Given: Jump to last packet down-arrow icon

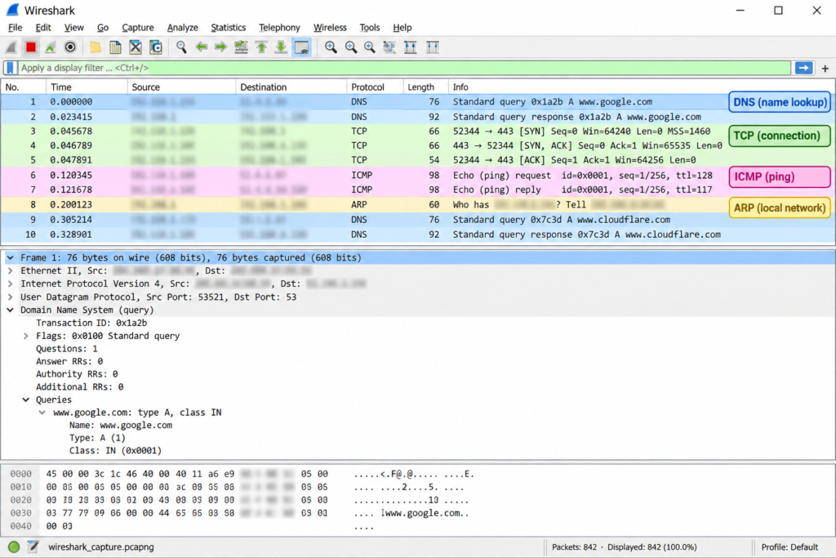Looking at the screenshot, I should pyautogui.click(x=281, y=47).
